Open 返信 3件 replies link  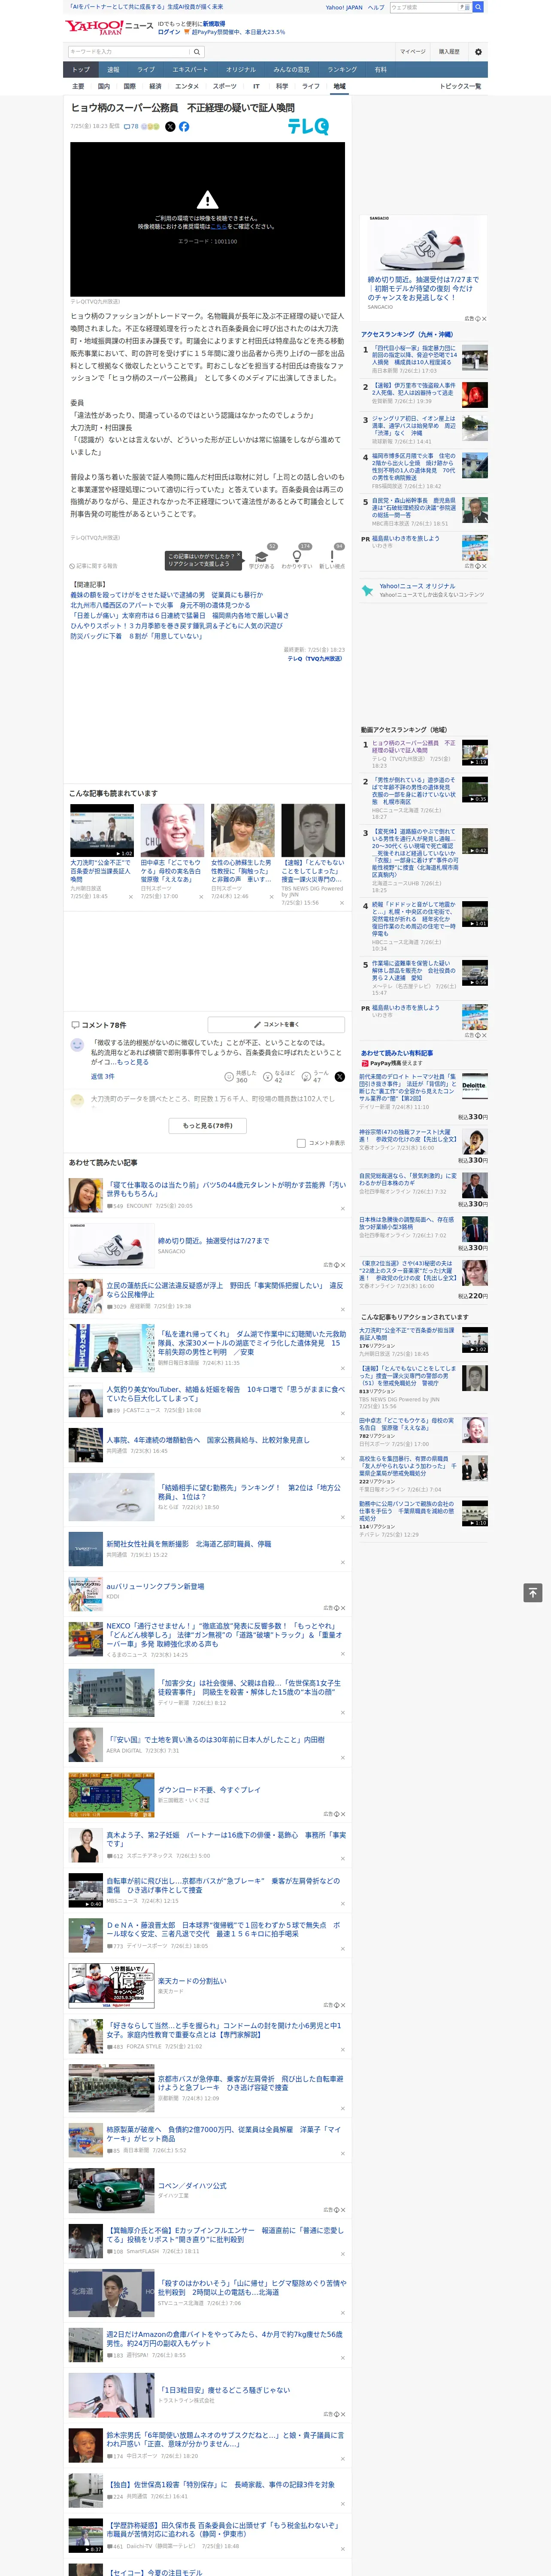[x=103, y=1077]
